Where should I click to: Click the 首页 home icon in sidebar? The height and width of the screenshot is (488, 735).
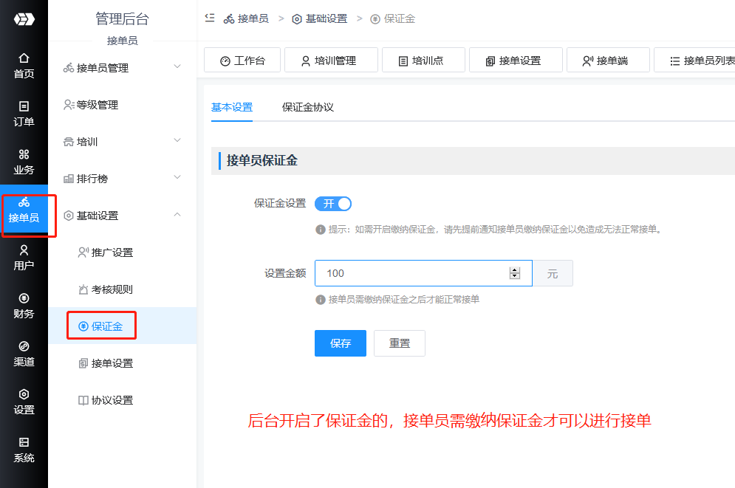(24, 58)
